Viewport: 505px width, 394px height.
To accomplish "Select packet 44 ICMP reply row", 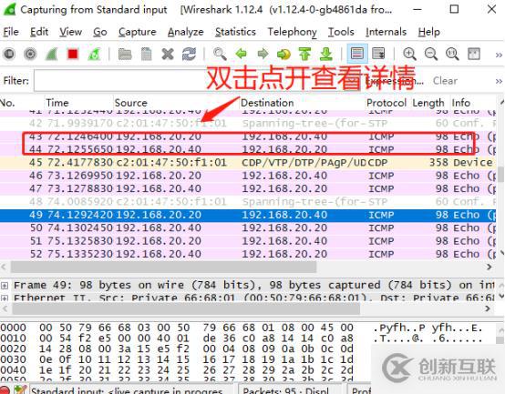I will (x=248, y=149).
